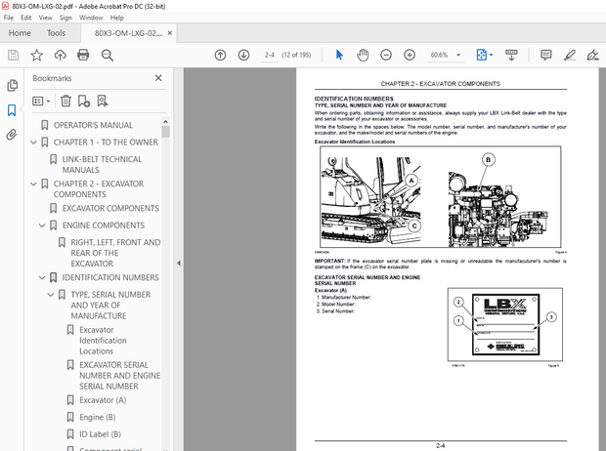This screenshot has height=451, width=606.
Task: Select the Excavator (A) bookmark
Action: pos(103,400)
